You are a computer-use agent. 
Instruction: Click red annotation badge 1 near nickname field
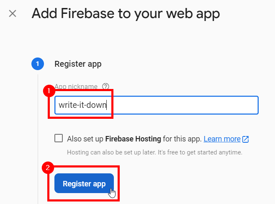click(49, 90)
